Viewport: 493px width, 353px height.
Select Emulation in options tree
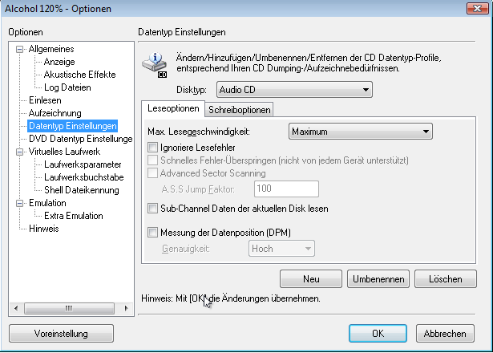pos(47,203)
